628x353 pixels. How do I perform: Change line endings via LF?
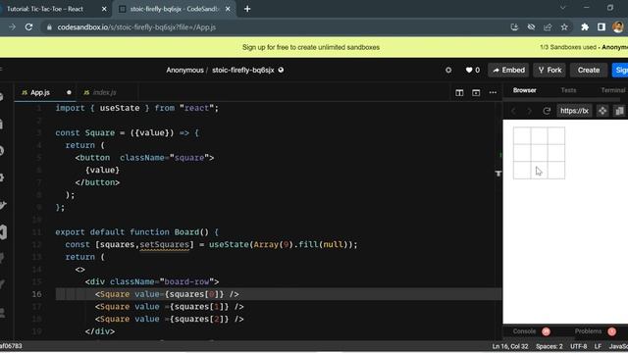(x=598, y=346)
